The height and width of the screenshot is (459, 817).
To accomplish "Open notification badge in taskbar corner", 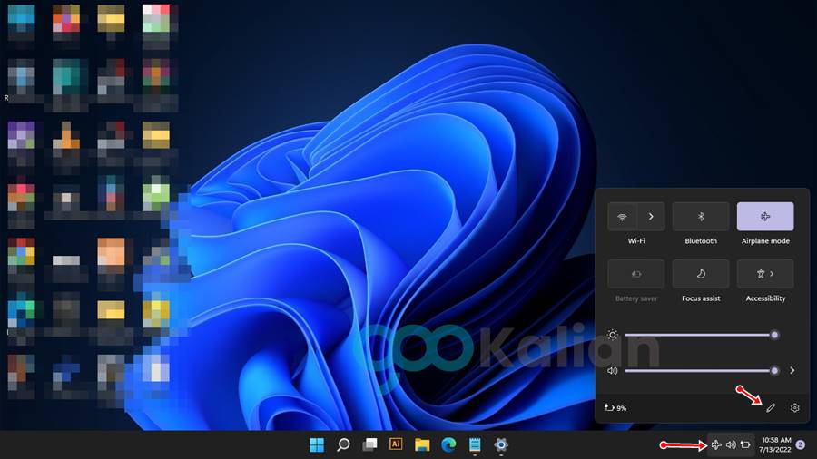I will click(801, 445).
